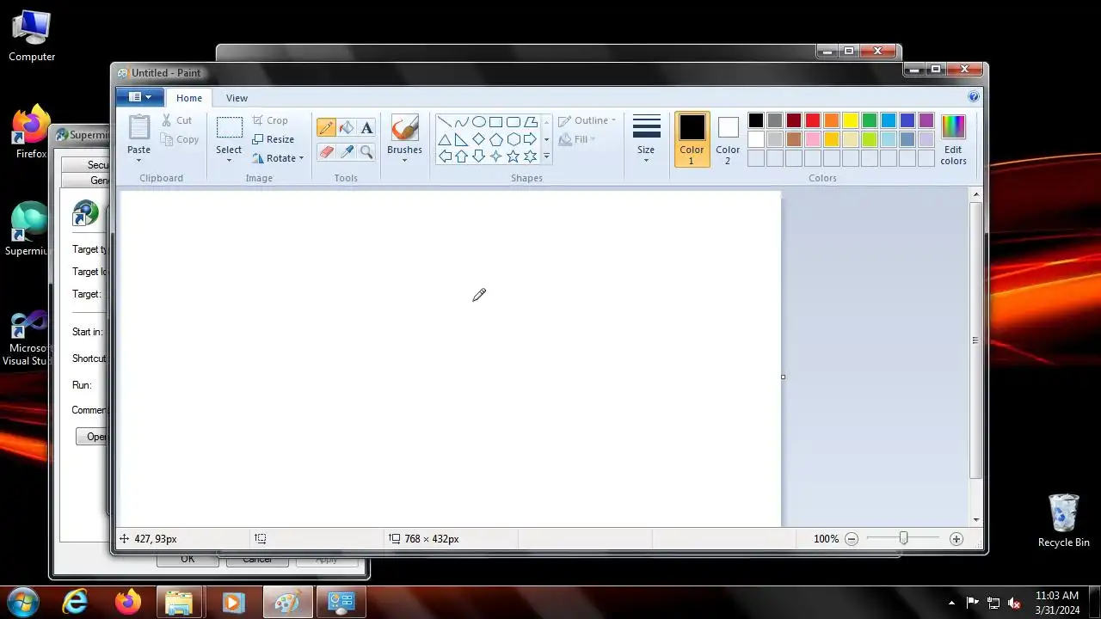The height and width of the screenshot is (619, 1101).
Task: Expand the full Shapes gallery
Action: point(546,156)
